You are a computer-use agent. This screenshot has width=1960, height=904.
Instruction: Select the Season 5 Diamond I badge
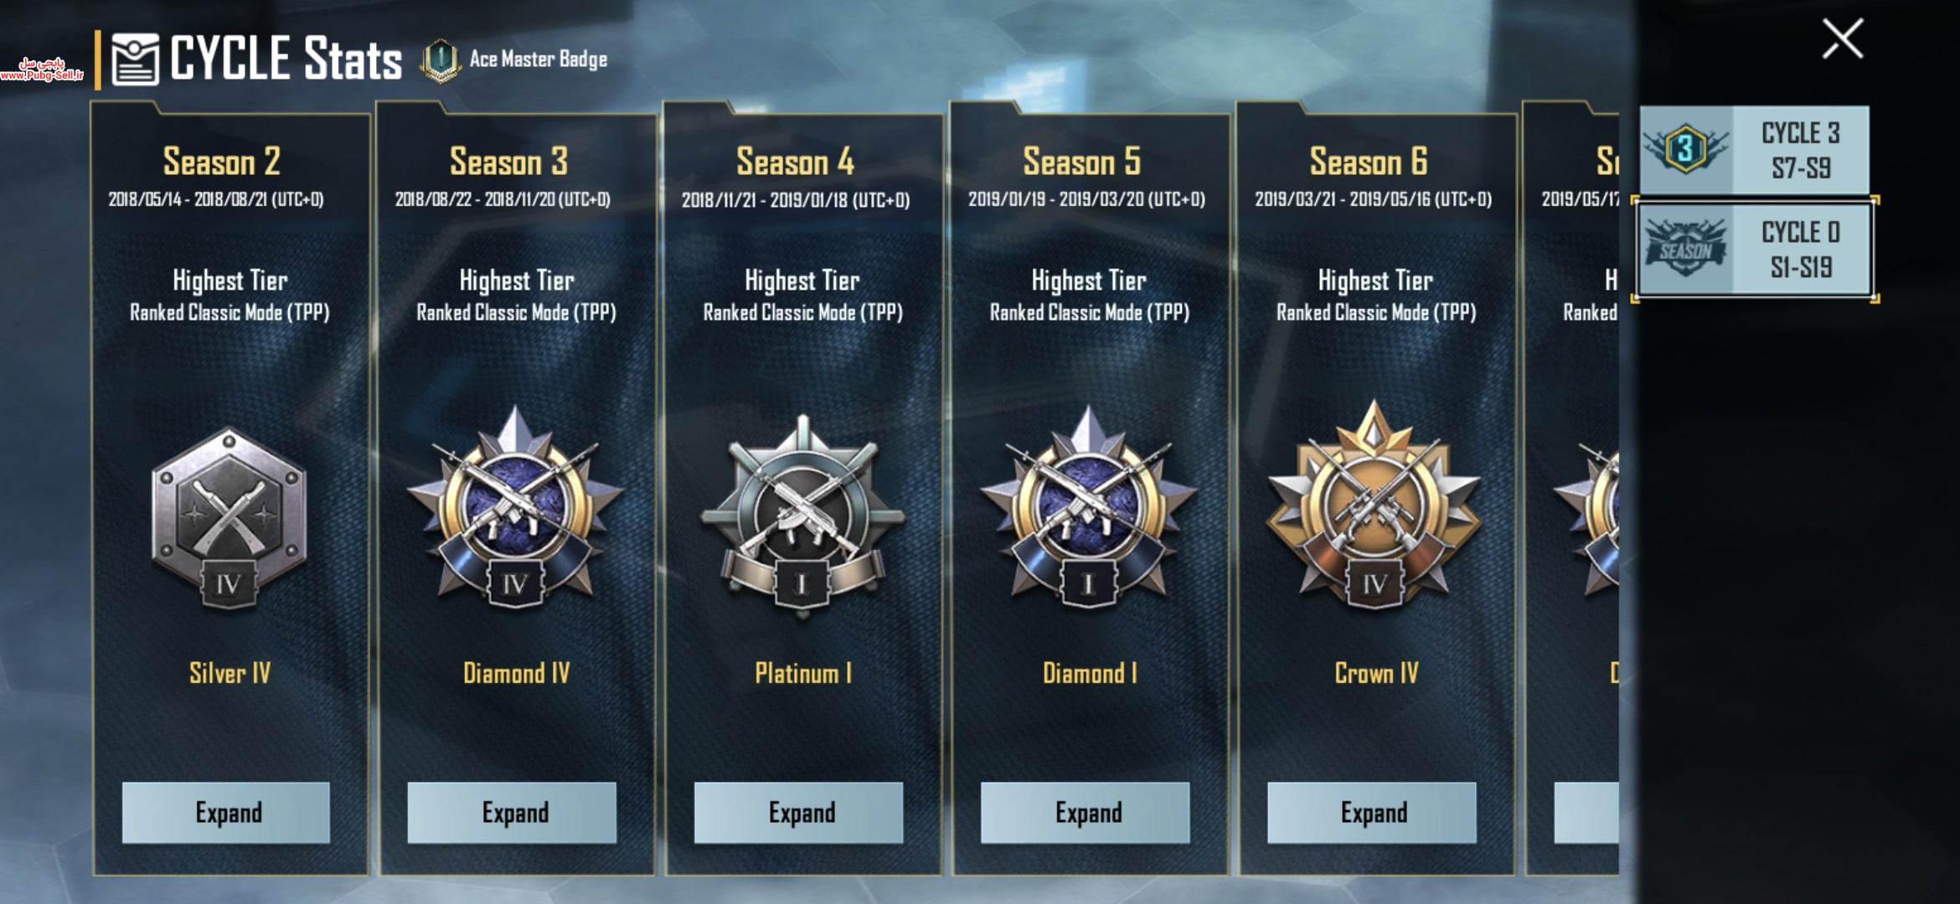pos(1088,506)
